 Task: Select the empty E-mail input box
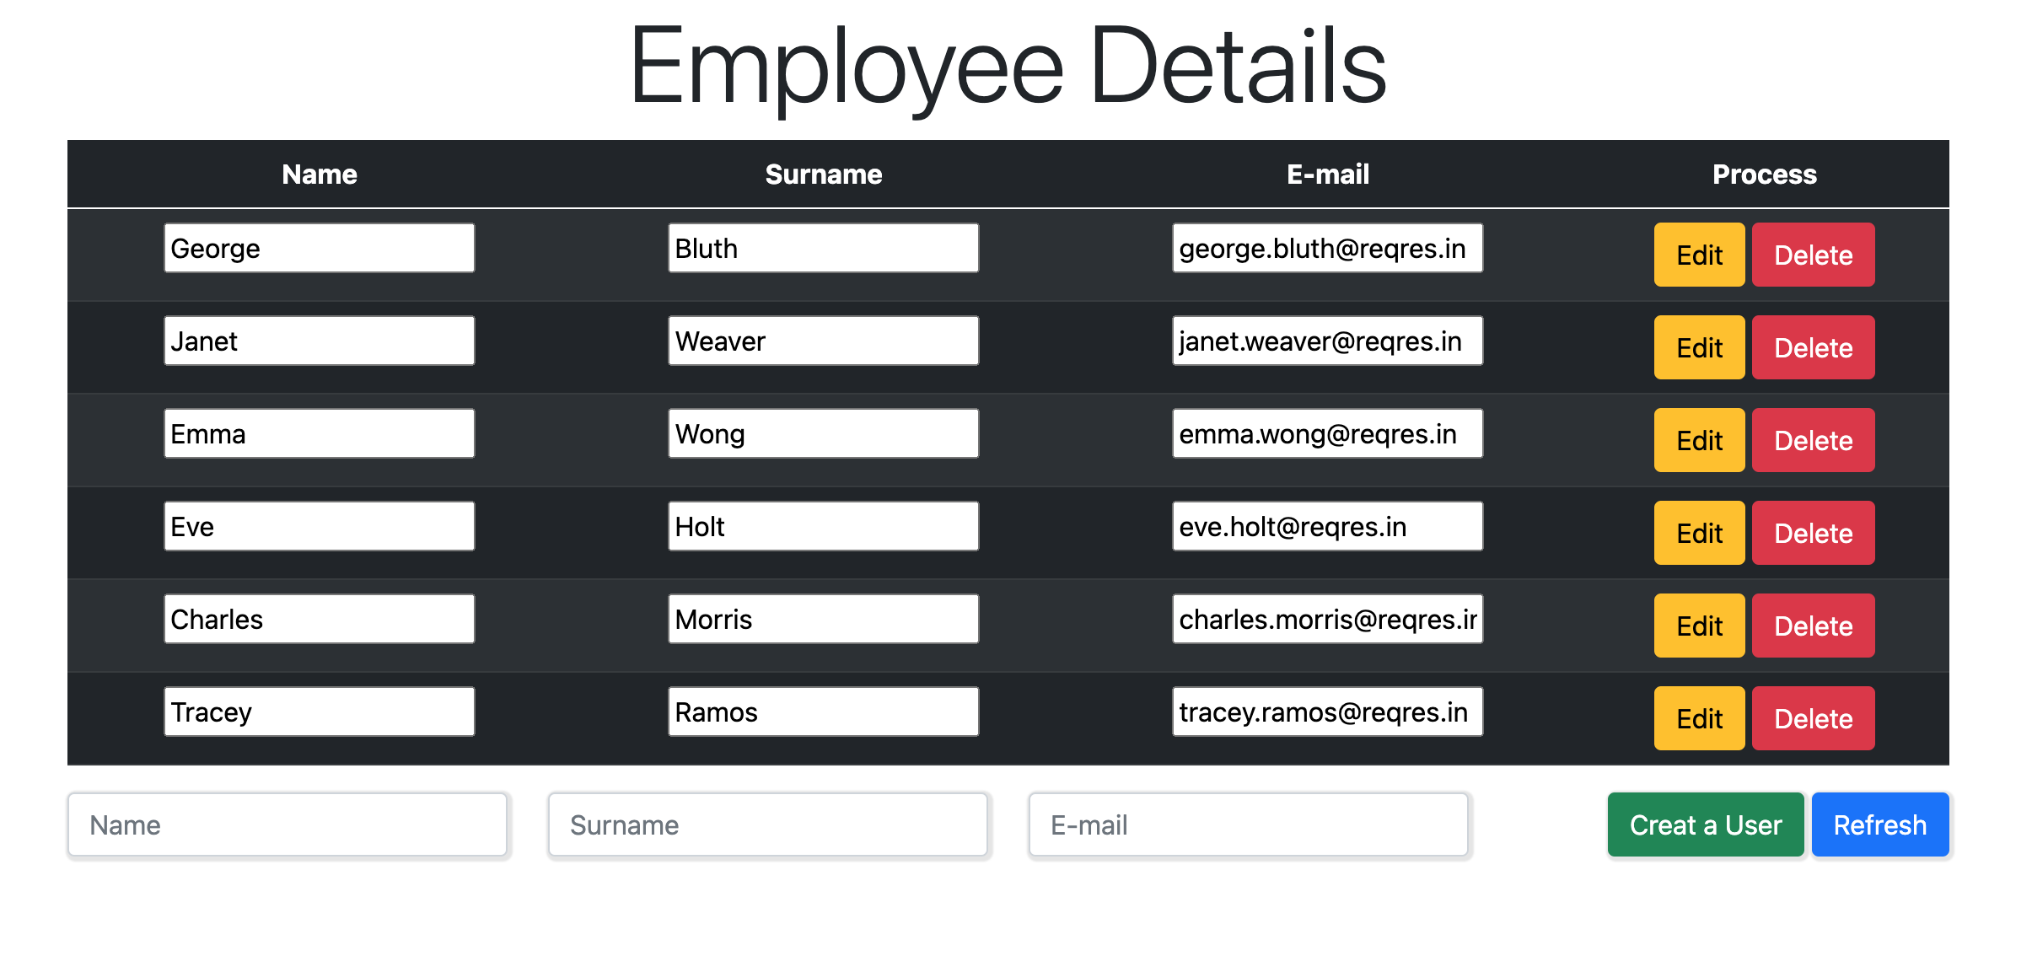[x=1248, y=824]
